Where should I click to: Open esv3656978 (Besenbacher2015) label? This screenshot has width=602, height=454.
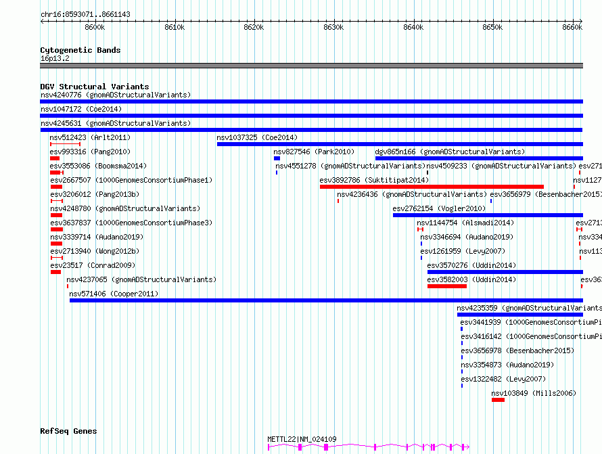[x=517, y=350]
